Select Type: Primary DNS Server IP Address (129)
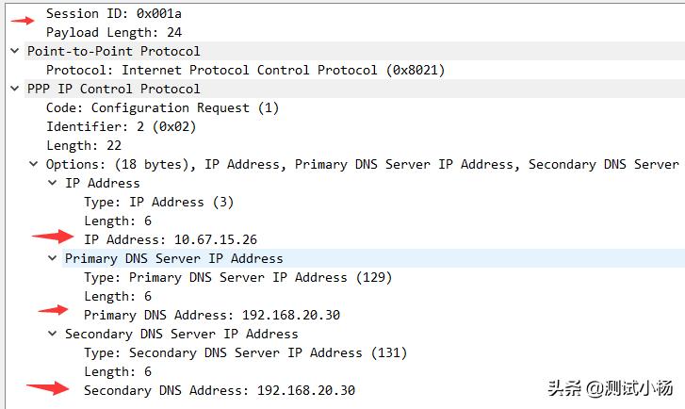685x409 pixels. (x=237, y=277)
